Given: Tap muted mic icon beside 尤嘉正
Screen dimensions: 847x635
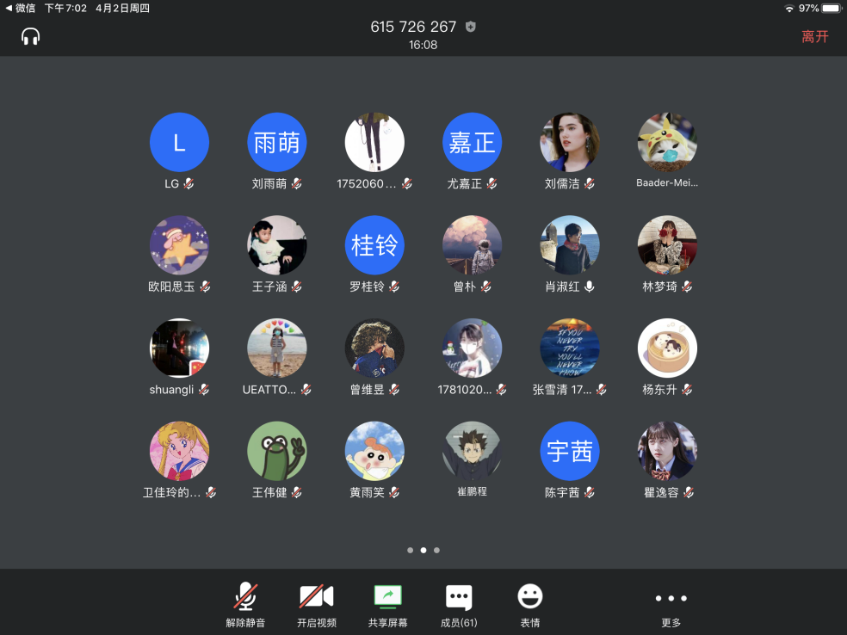Looking at the screenshot, I should (492, 183).
